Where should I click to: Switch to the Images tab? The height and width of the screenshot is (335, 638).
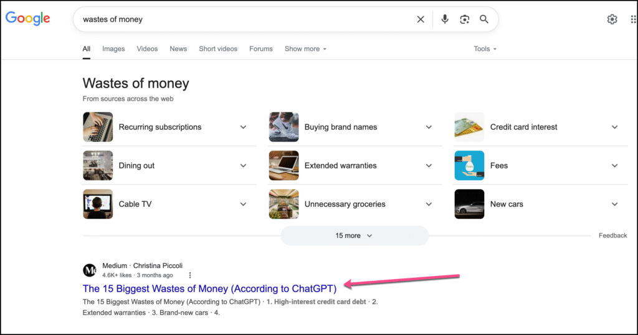pyautogui.click(x=113, y=49)
